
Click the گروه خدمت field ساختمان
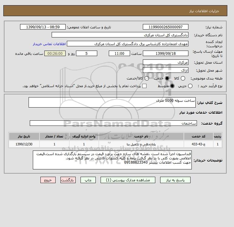113,123
